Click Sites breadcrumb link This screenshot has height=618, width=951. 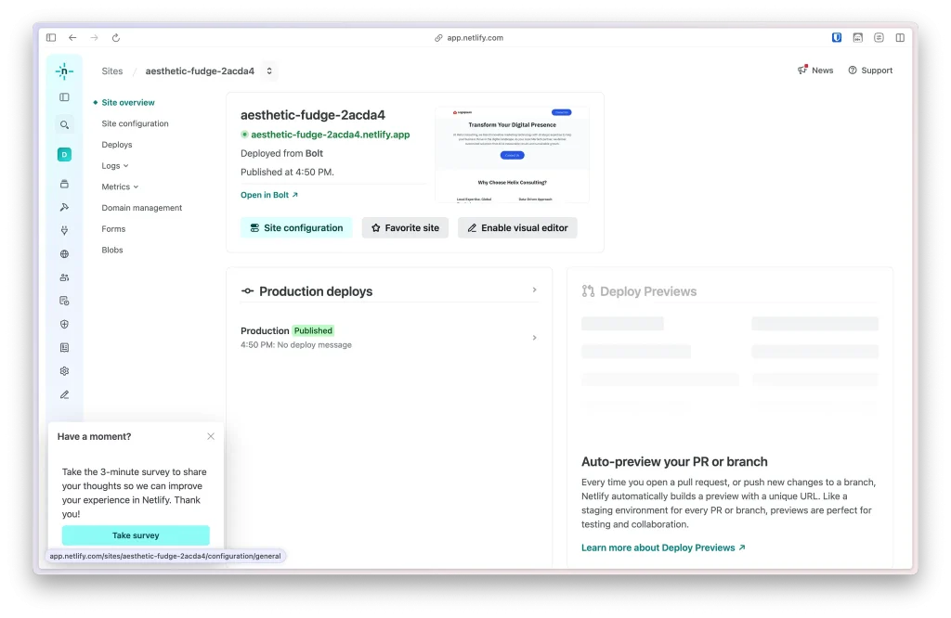(112, 71)
